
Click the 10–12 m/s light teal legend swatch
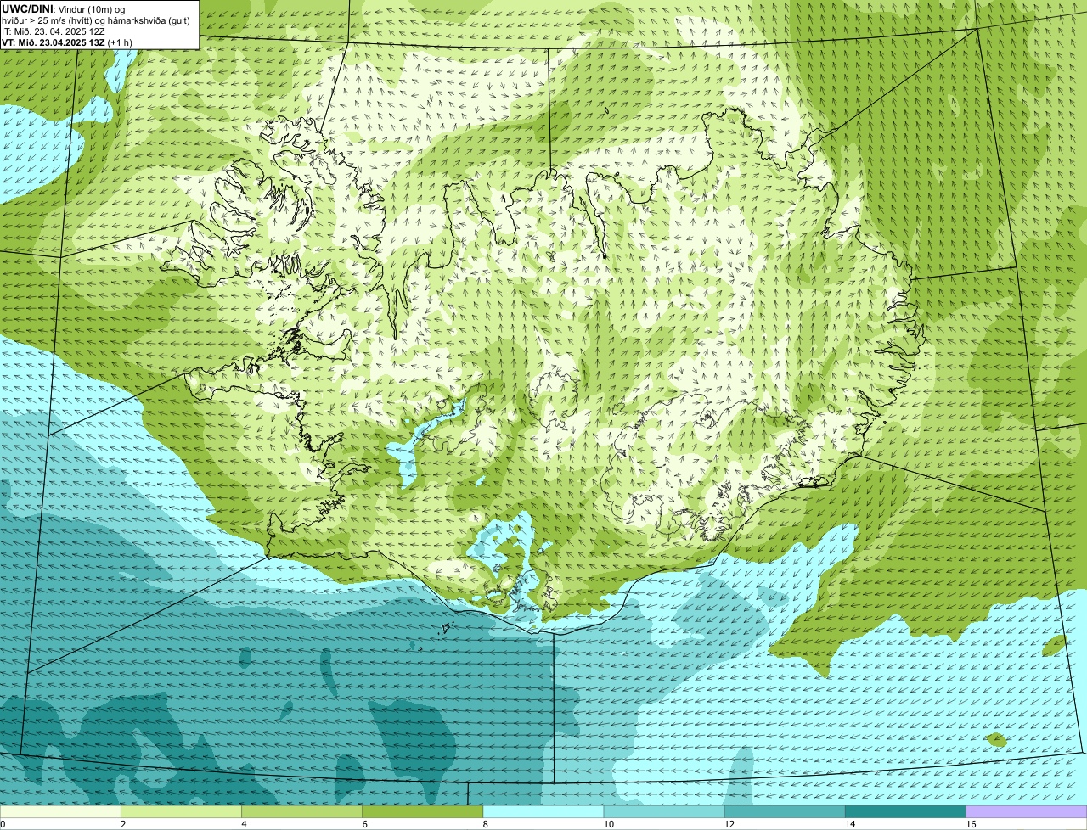click(664, 812)
